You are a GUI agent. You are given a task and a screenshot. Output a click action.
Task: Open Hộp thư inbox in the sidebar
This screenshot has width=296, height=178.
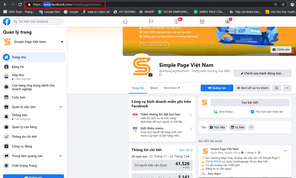(33, 77)
